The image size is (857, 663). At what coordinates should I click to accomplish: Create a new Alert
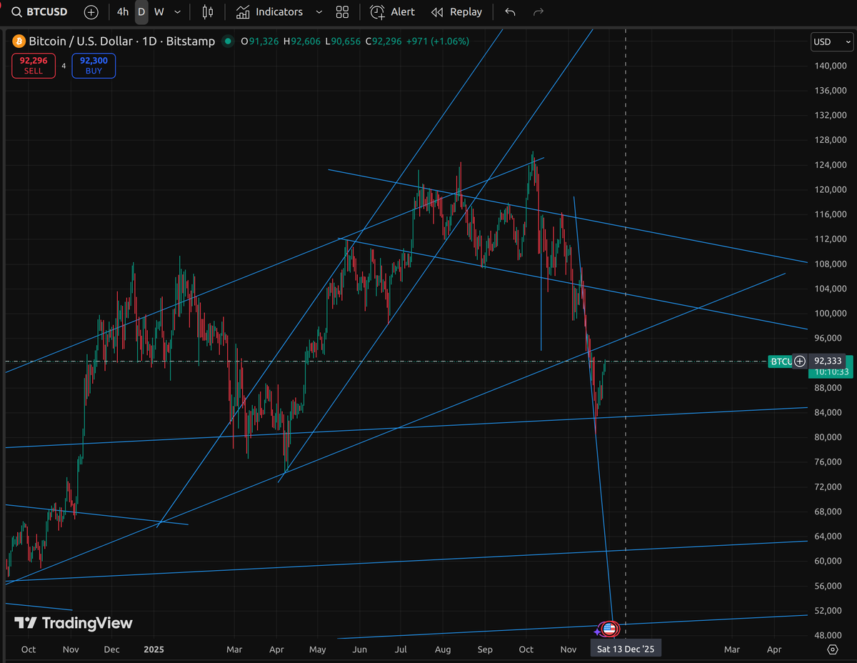393,11
